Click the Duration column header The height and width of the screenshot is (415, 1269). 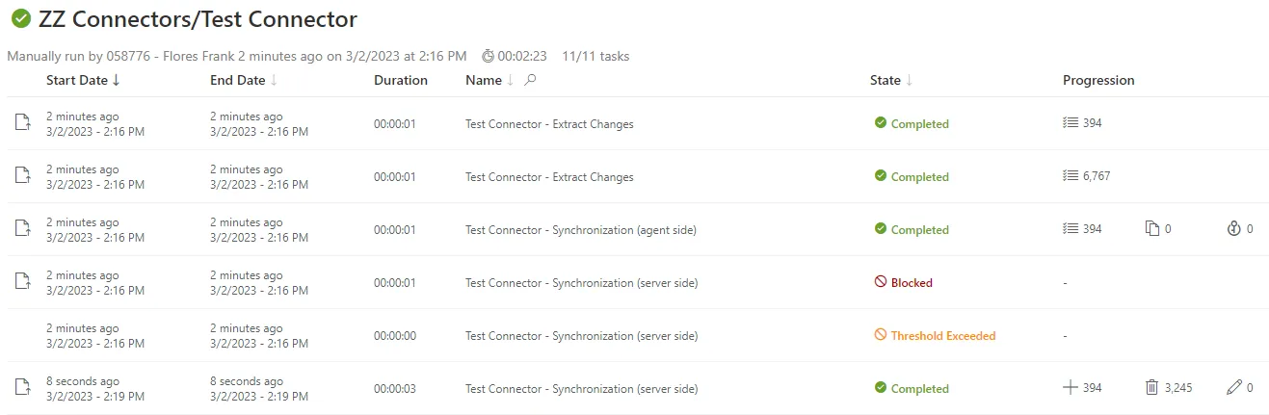pos(401,80)
